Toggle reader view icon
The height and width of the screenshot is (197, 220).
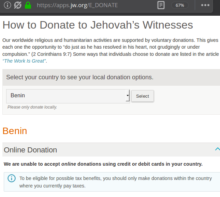(x=161, y=5)
